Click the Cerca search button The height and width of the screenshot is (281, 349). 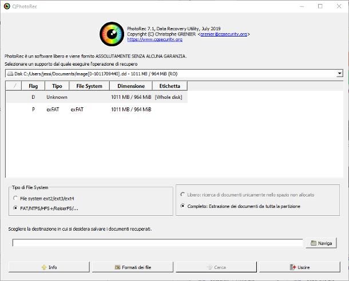[x=216, y=267]
